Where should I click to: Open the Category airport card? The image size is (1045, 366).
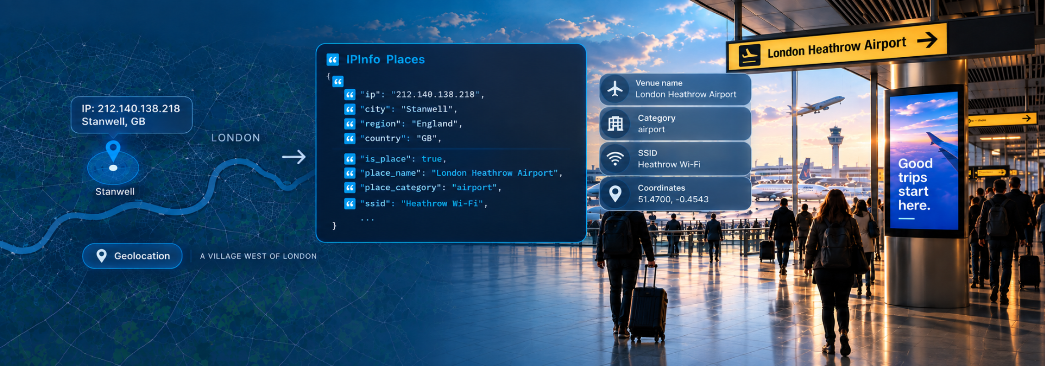675,124
